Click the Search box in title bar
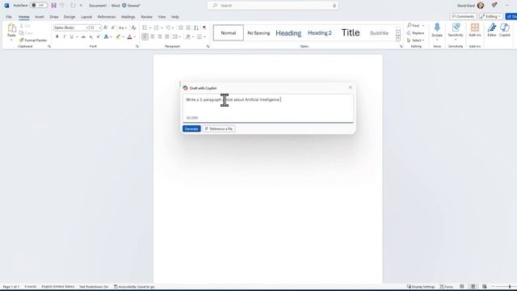The height and width of the screenshot is (291, 517). tap(273, 6)
